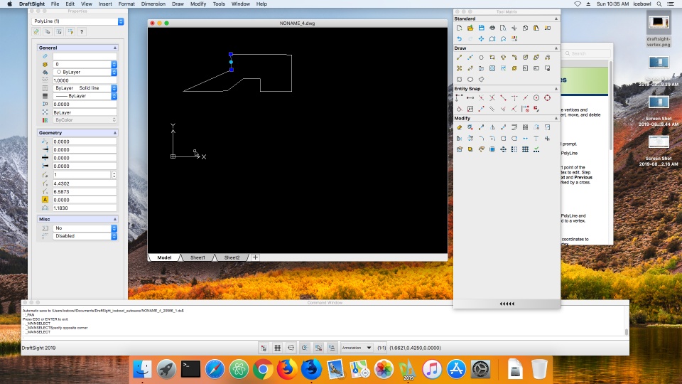Click the Quadrant entity snap icon

point(547,98)
